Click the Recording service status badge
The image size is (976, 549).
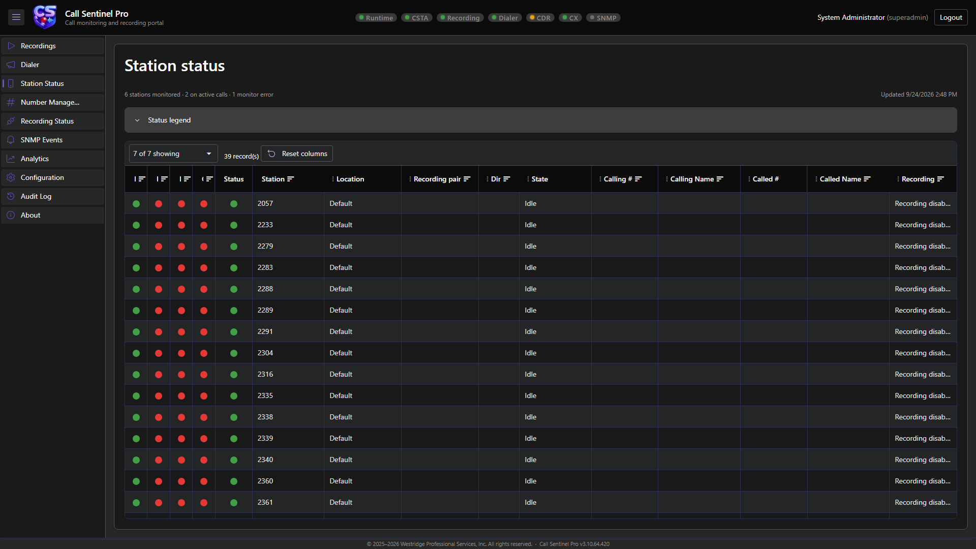460,18
